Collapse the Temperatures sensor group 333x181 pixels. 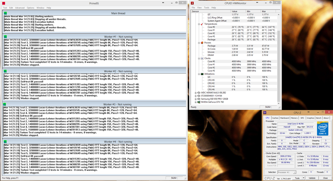[x=199, y=24]
